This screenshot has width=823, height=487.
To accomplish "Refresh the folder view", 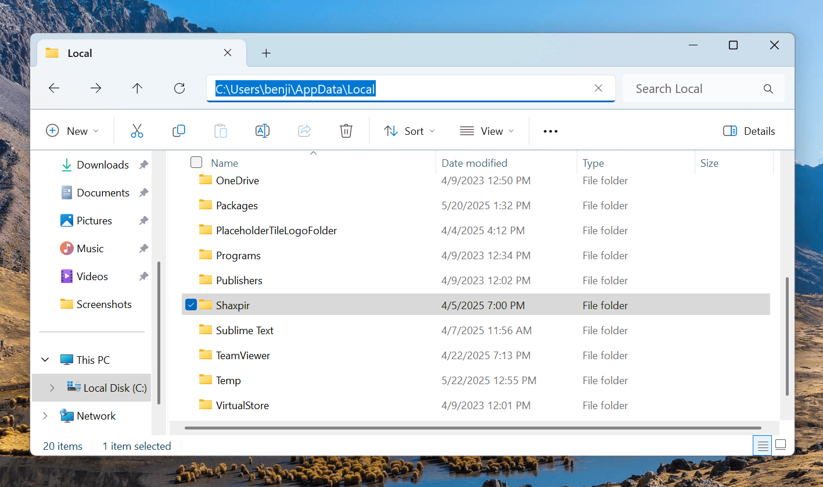I will (x=179, y=88).
